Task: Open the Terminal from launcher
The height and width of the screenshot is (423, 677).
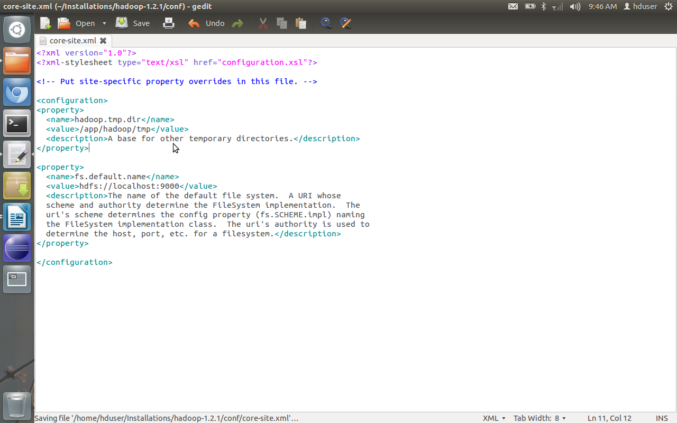Action: click(x=17, y=124)
